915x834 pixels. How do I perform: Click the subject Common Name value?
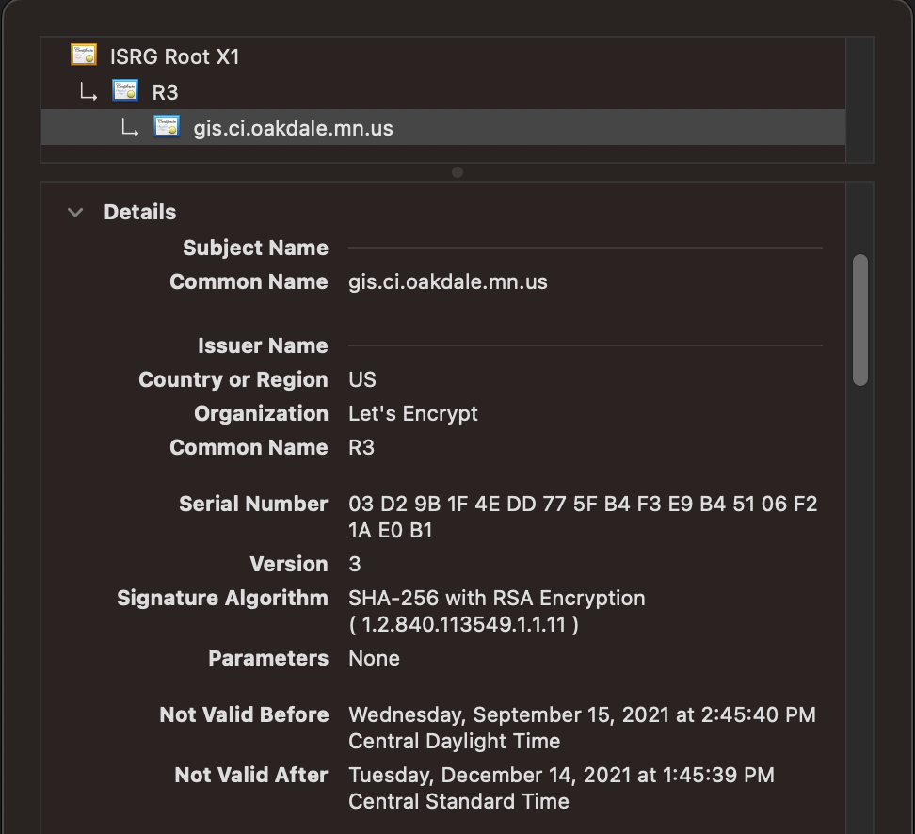coord(447,282)
